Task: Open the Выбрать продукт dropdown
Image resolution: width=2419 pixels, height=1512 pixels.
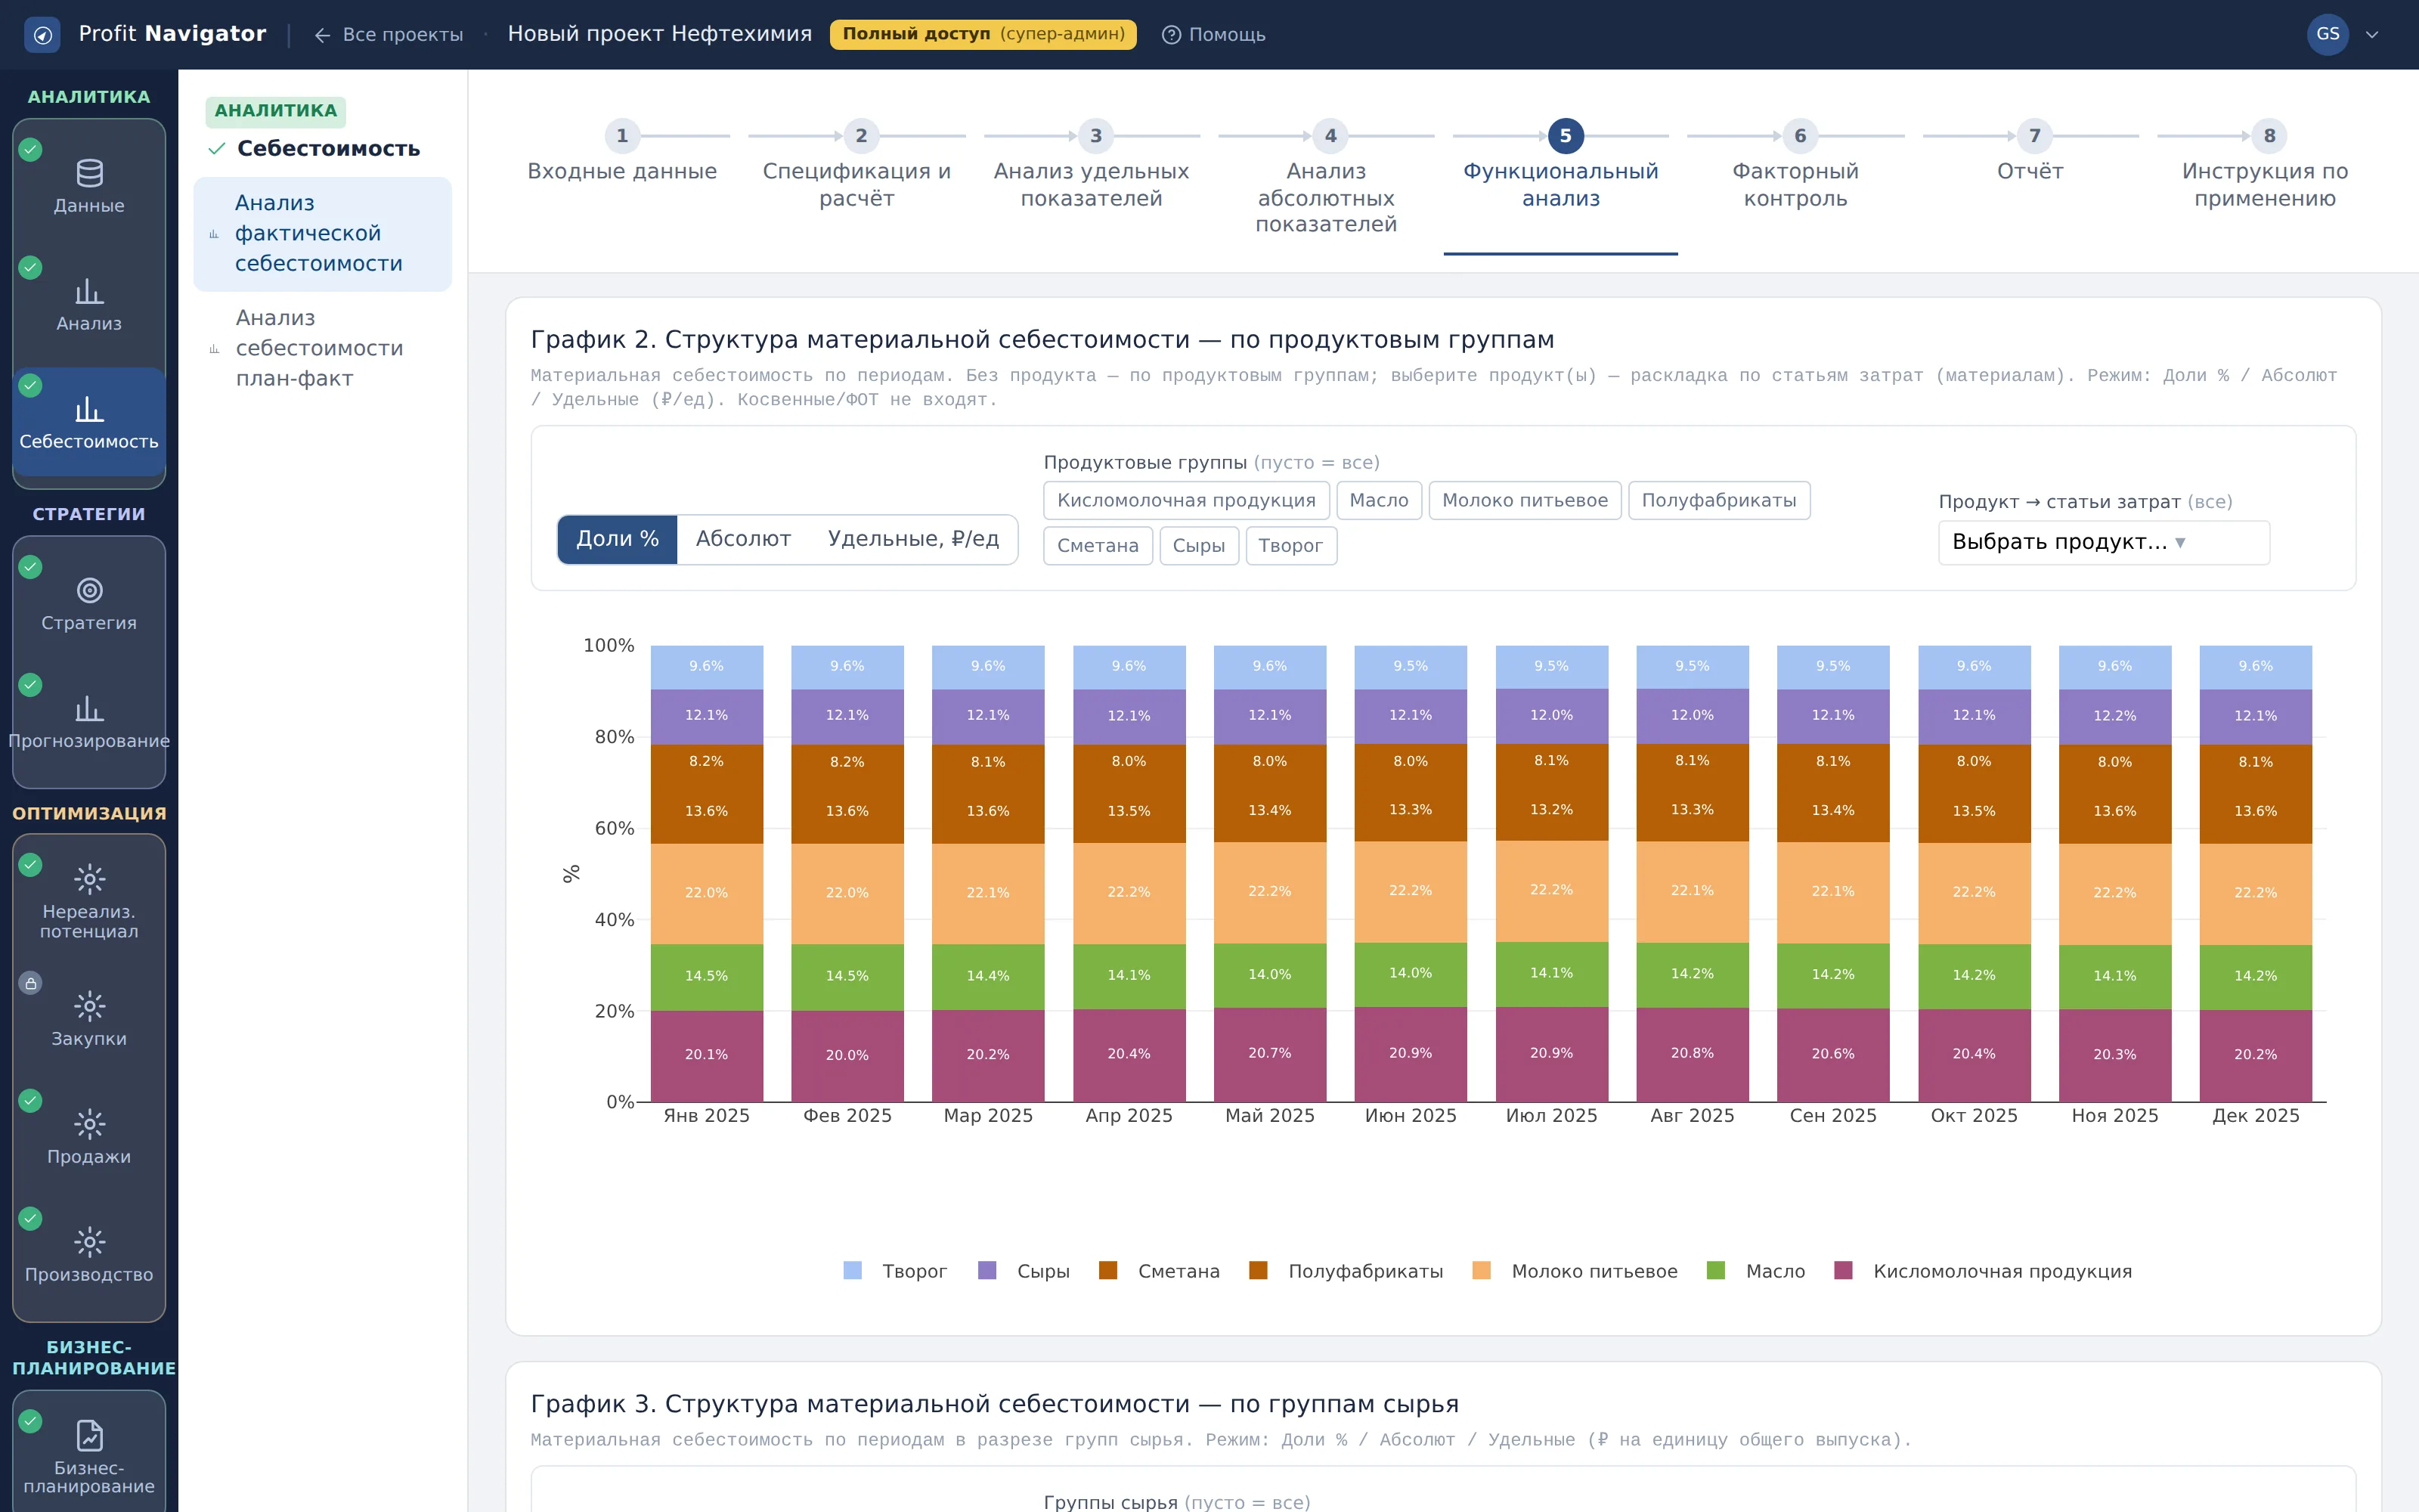Action: [x=2103, y=542]
